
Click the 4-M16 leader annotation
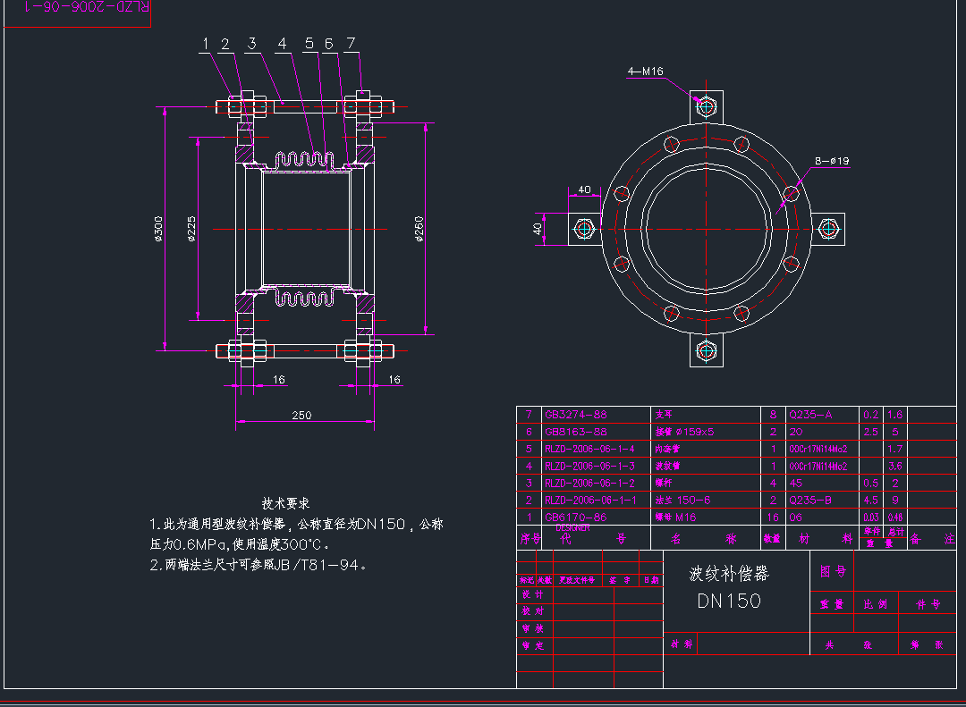645,71
